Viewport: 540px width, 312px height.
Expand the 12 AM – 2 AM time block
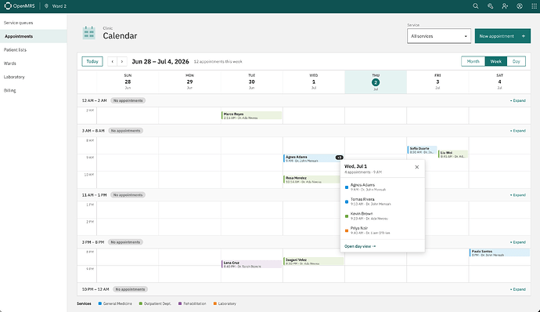pos(517,100)
